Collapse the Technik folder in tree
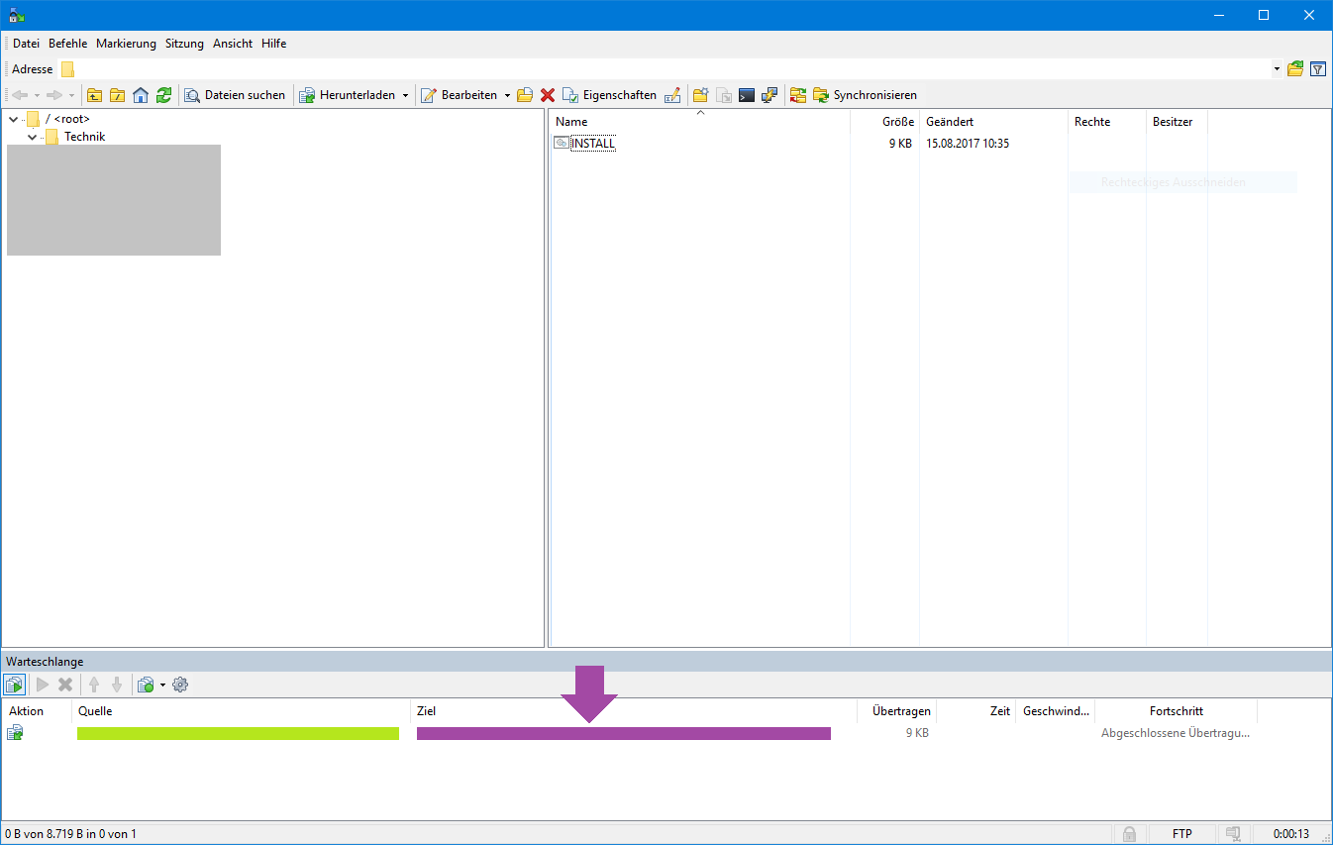 click(33, 138)
